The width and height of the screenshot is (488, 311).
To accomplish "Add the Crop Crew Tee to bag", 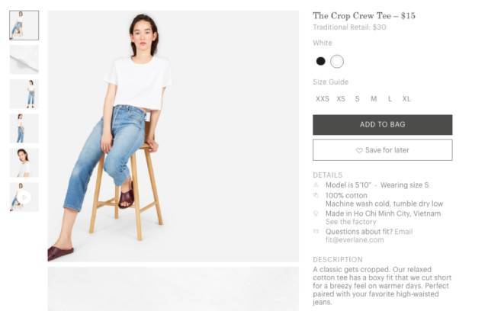I will 383,125.
